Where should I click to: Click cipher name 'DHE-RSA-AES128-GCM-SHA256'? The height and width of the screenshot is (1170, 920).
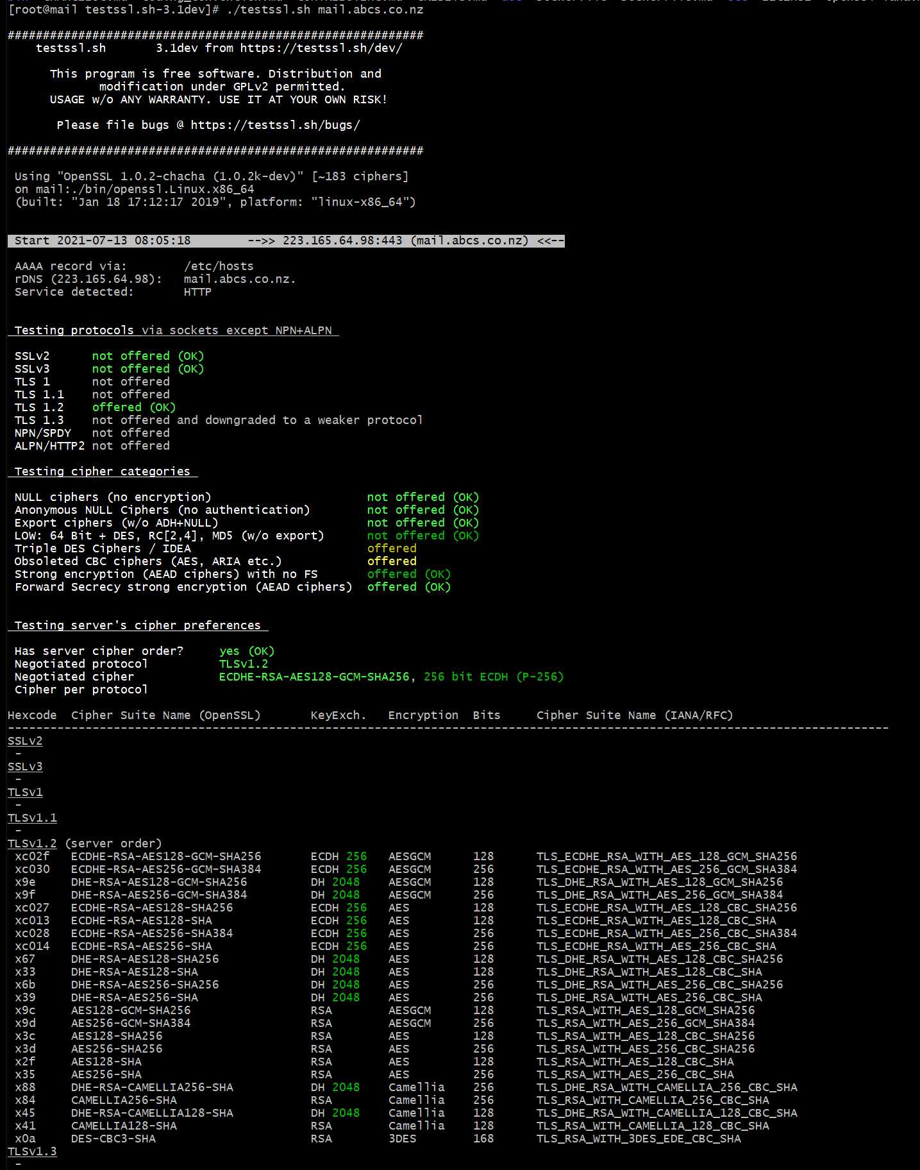(x=159, y=882)
